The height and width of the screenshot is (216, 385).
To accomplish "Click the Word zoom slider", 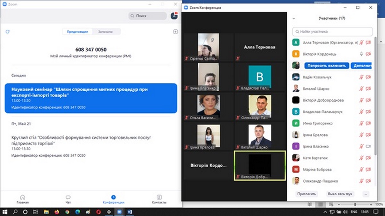I will (355, 204).
